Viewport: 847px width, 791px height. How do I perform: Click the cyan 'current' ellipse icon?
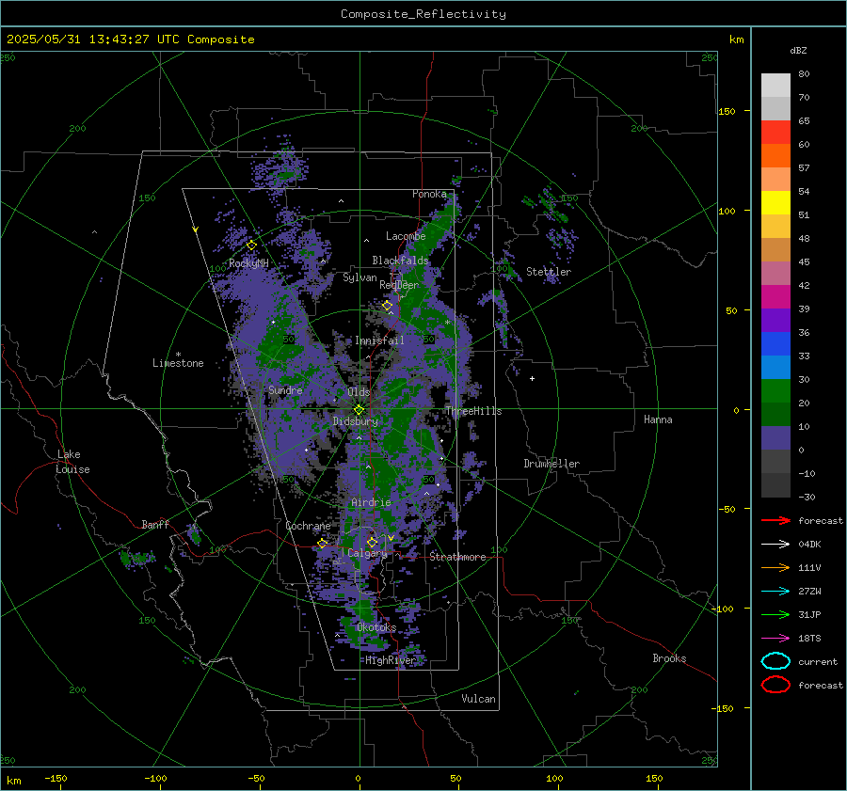775,661
